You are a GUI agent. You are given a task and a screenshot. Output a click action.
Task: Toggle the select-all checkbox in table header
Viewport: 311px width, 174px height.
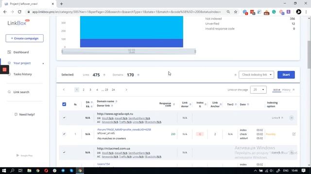point(64,104)
